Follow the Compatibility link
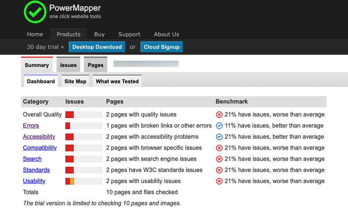Screen dimensions: 348x216 point(40,148)
